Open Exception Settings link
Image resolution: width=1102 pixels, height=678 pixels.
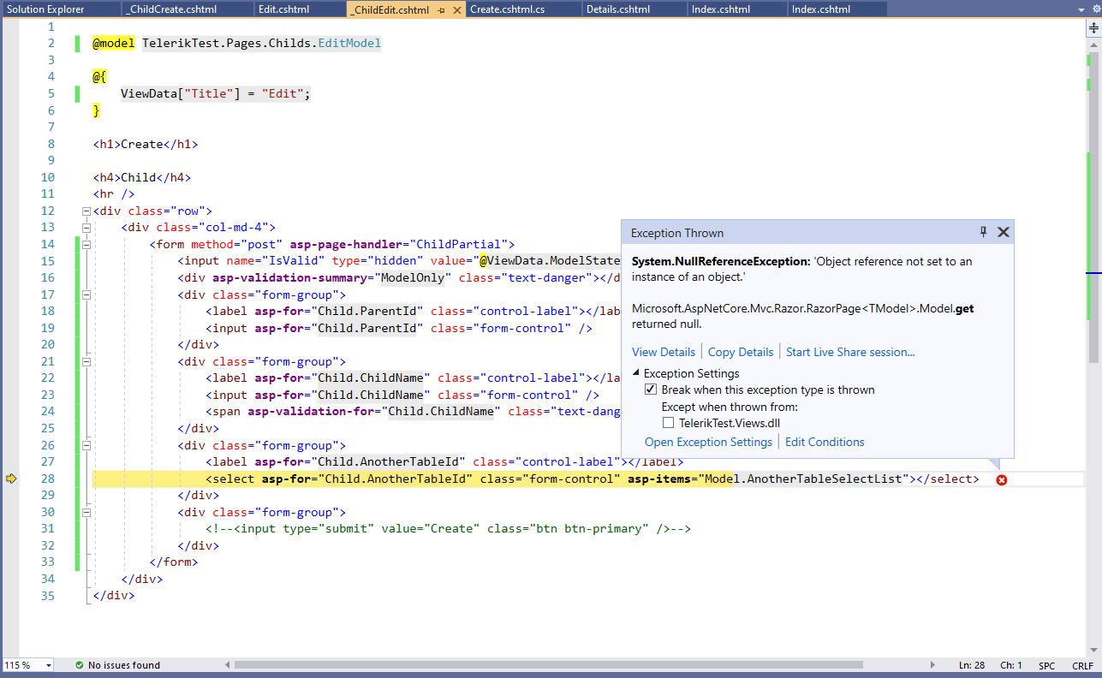point(708,442)
